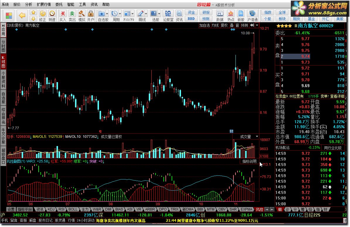
Task: Select the KDJ indicator tab
Action: coord(51,209)
